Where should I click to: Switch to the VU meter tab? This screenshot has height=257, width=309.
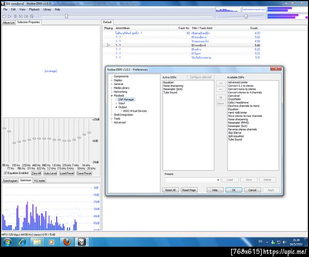[x=39, y=181]
